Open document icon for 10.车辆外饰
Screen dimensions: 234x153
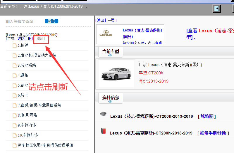[15, 135]
